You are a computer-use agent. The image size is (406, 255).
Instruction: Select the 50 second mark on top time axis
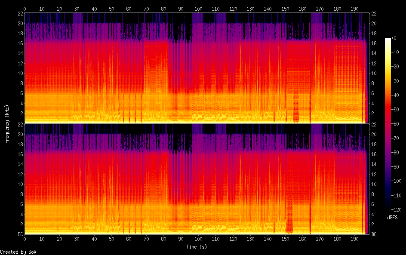[111, 9]
